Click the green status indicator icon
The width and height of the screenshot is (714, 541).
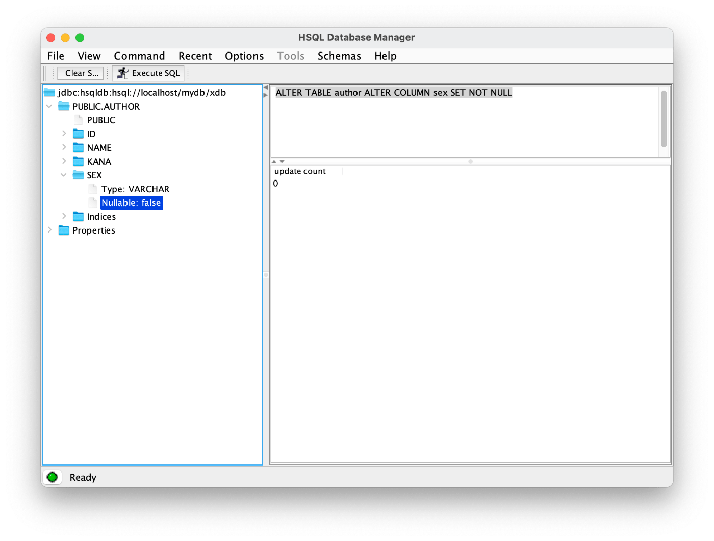52,477
